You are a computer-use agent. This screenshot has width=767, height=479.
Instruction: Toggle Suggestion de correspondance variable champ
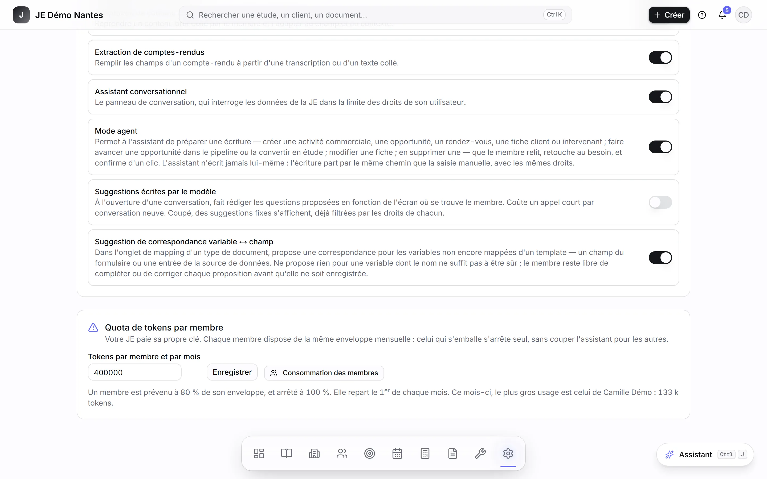pyautogui.click(x=660, y=258)
